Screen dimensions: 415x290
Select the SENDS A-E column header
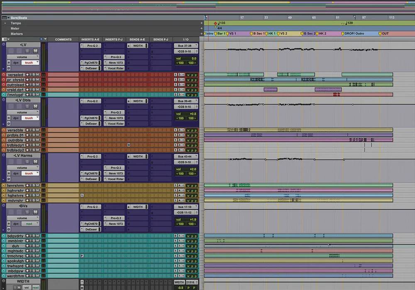[x=137, y=39]
